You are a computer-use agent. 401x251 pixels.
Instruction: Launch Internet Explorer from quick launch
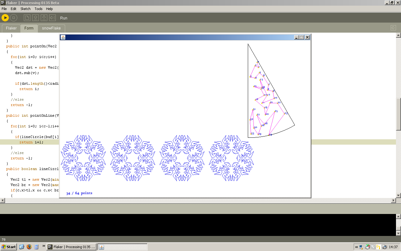click(22, 247)
